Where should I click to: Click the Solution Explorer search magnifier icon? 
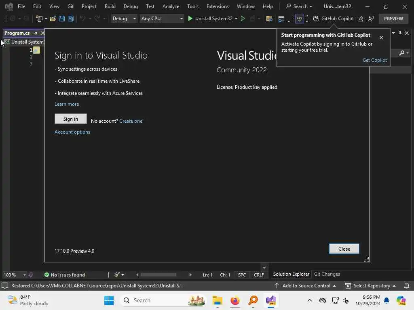(401, 53)
